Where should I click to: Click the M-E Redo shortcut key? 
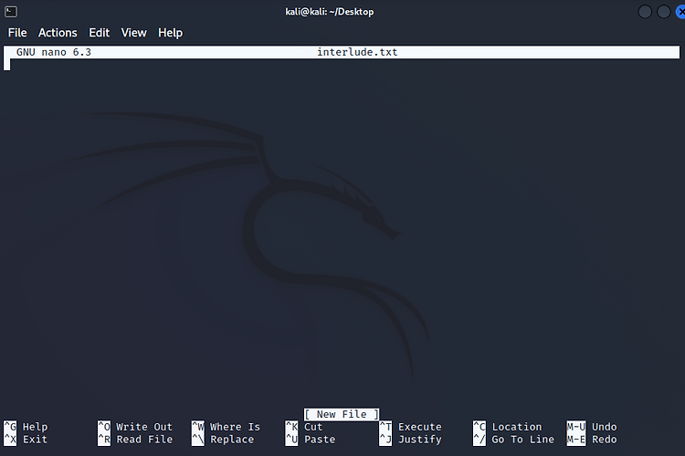point(576,440)
